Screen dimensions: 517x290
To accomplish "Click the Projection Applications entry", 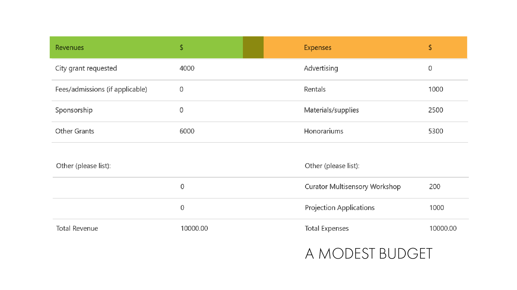I will click(x=340, y=208).
